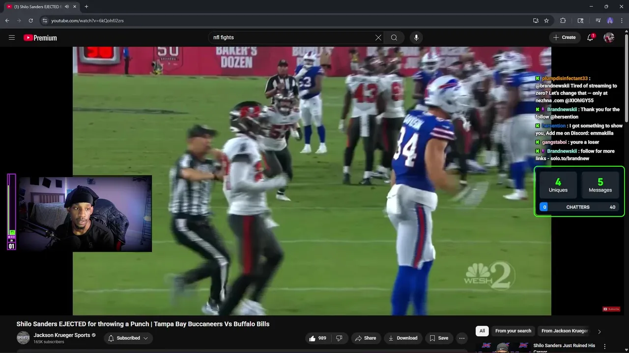The width and height of the screenshot is (629, 353).
Task: Install app icon in address bar
Action: pos(536,21)
